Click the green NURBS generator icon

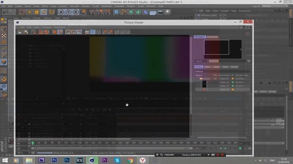(131, 12)
